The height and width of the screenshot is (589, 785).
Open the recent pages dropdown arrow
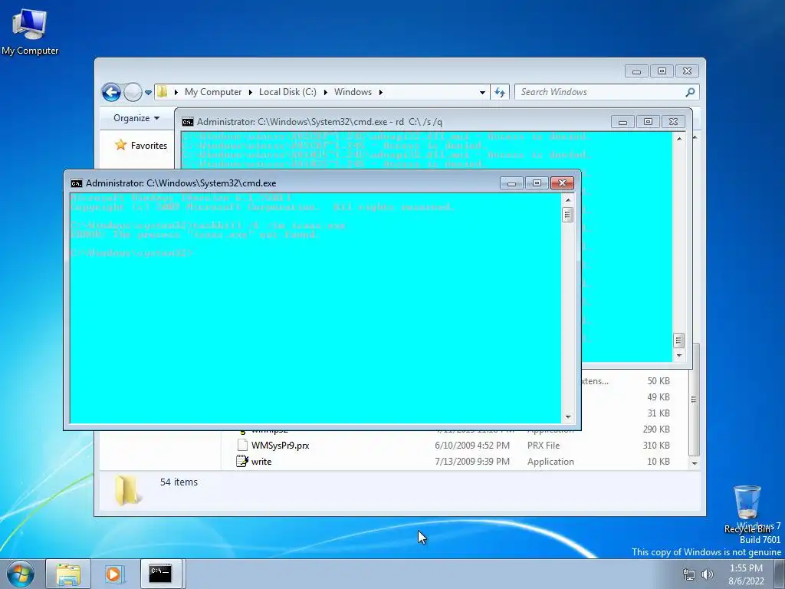click(x=148, y=93)
